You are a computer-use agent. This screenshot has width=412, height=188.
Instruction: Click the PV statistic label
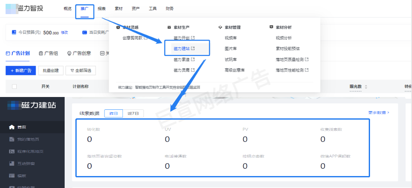point(245,129)
